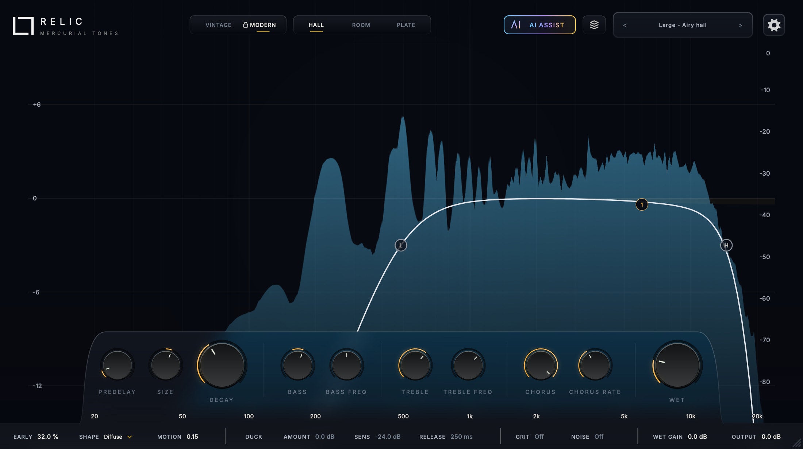The height and width of the screenshot is (449, 803).
Task: Toggle Noise Off value
Action: (x=599, y=437)
